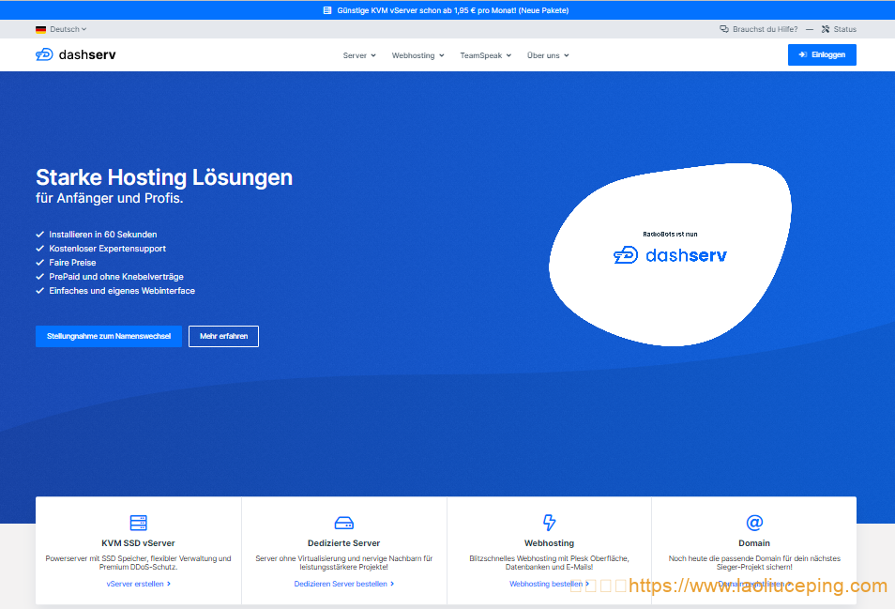Image resolution: width=895 pixels, height=609 pixels.
Task: Click Stellungnahme zum Namenswechsel button
Action: point(109,336)
